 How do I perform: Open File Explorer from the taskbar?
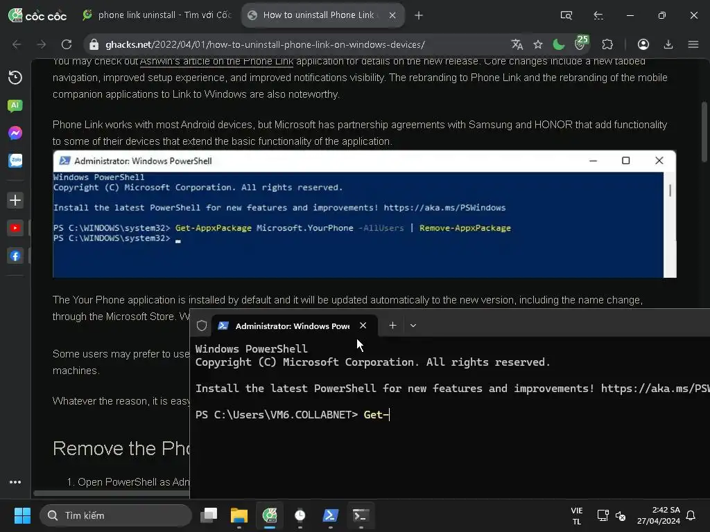tap(239, 515)
